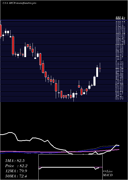Click the '50MA : 72.4' value
Screen dimensions: 128x180
click(x=16, y=176)
